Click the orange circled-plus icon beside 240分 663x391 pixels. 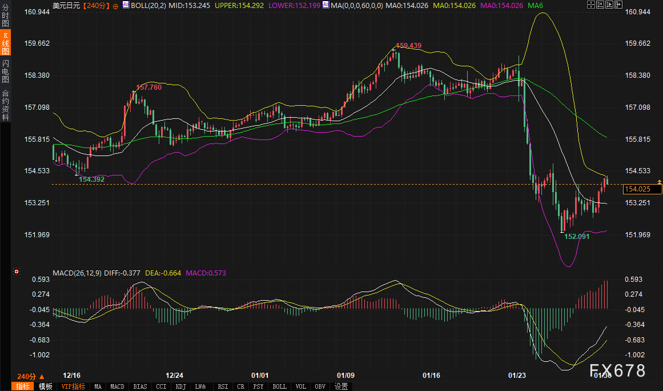116,5
